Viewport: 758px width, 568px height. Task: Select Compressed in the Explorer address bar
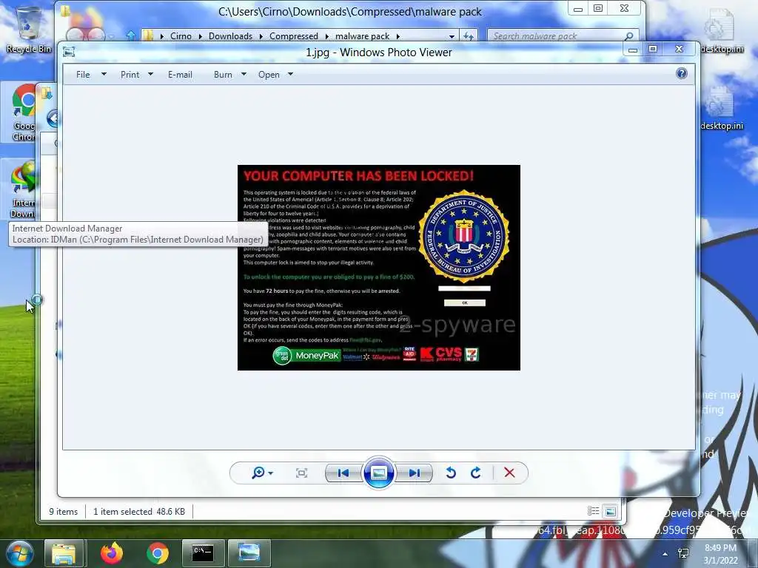(293, 35)
